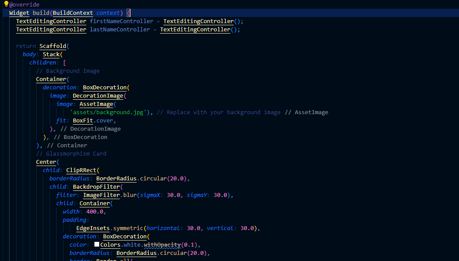Viewport: 459px width, 261px height.
Task: Click the ImageFilter class name
Action: 101,195
